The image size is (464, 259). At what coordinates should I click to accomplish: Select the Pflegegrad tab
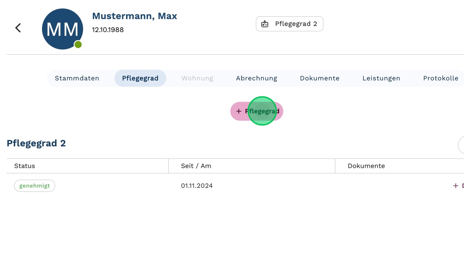point(140,78)
